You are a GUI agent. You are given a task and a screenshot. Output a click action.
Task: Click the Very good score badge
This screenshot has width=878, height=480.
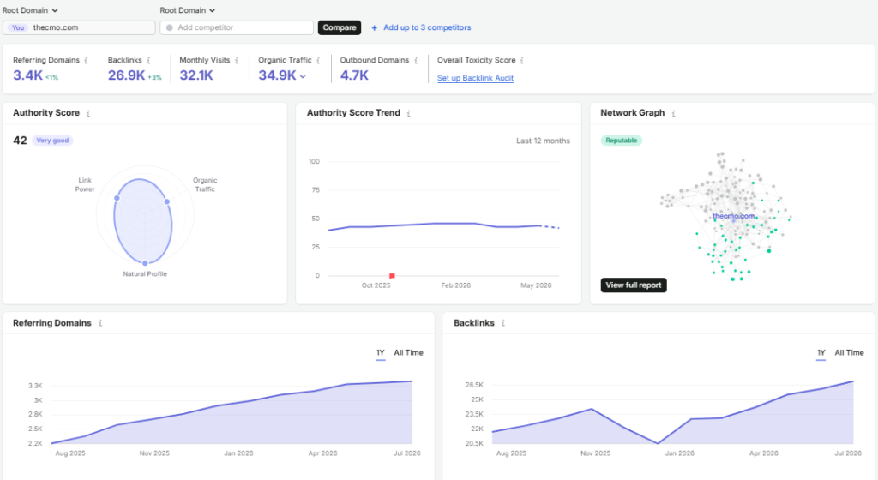click(52, 141)
